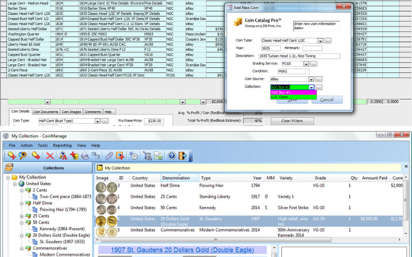
Task: Click the Clear Filters button
Action: [x=292, y=121]
